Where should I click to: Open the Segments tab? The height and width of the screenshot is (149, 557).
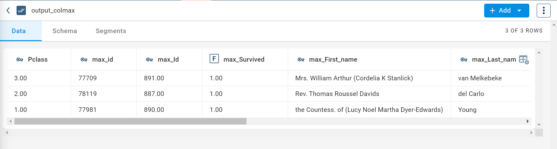[x=111, y=31]
